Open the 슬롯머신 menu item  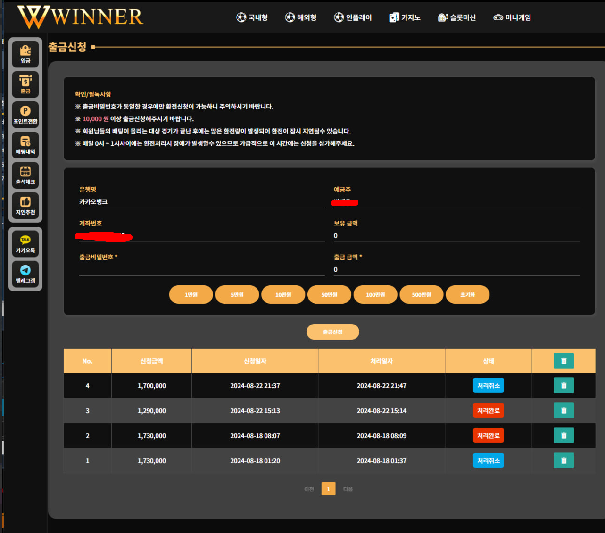tap(457, 17)
